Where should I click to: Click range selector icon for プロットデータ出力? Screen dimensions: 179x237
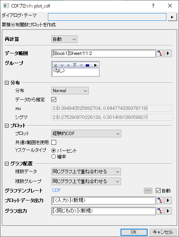160,201
